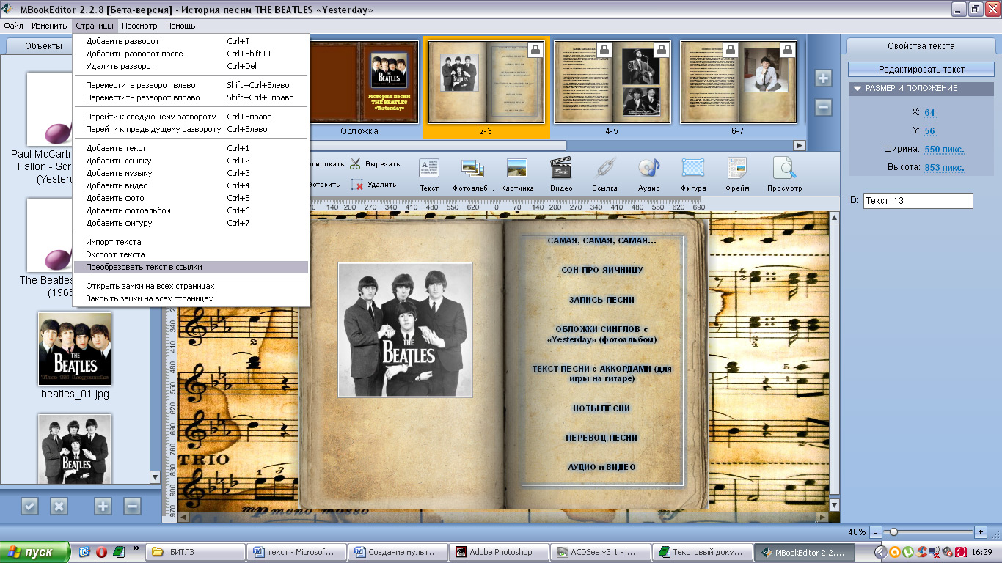
Task: Select Преобразовать текст в ссылки
Action: tap(191, 267)
